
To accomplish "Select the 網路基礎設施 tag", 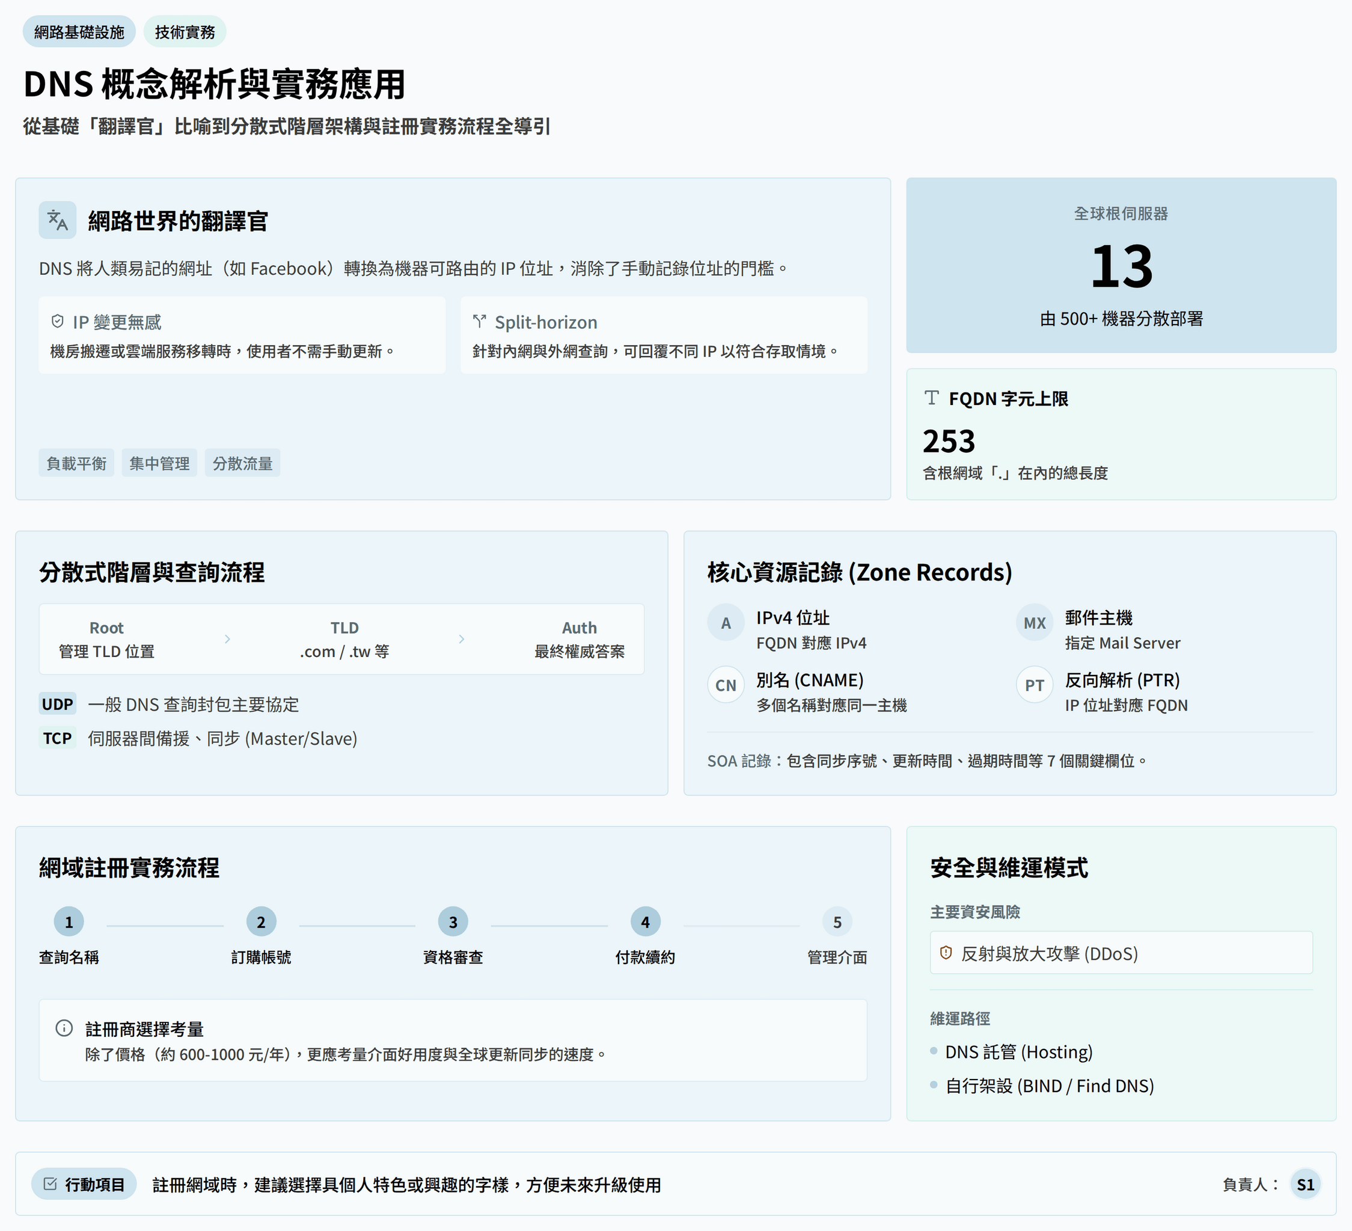I will tap(79, 31).
